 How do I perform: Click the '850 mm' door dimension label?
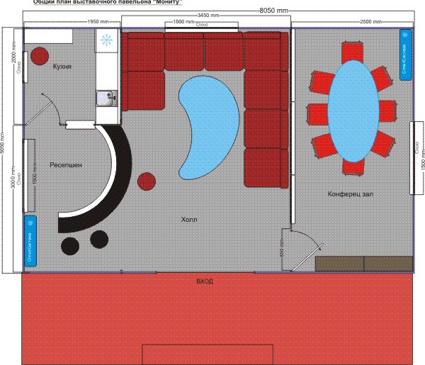tap(282, 249)
